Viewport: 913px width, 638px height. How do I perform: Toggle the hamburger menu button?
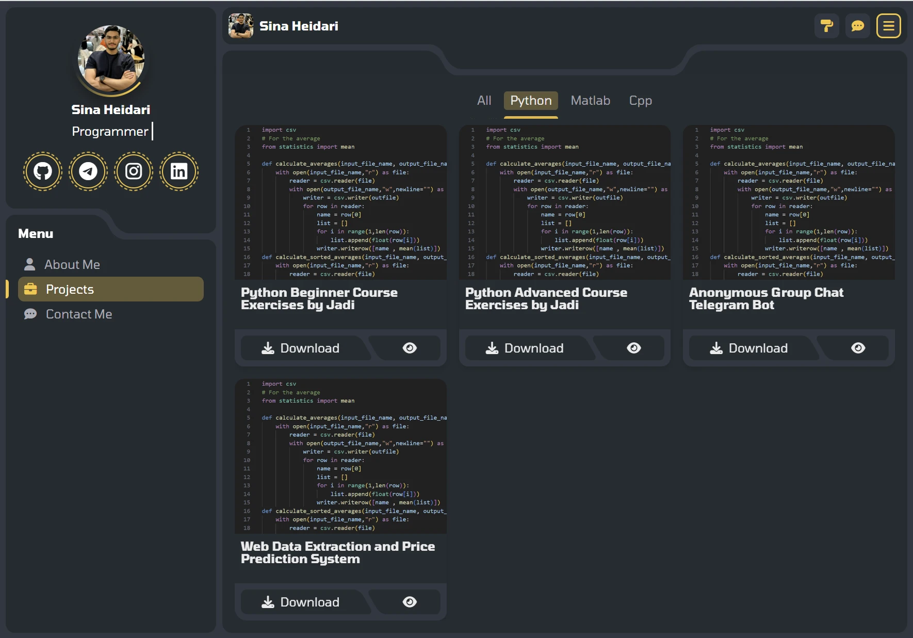(x=888, y=26)
